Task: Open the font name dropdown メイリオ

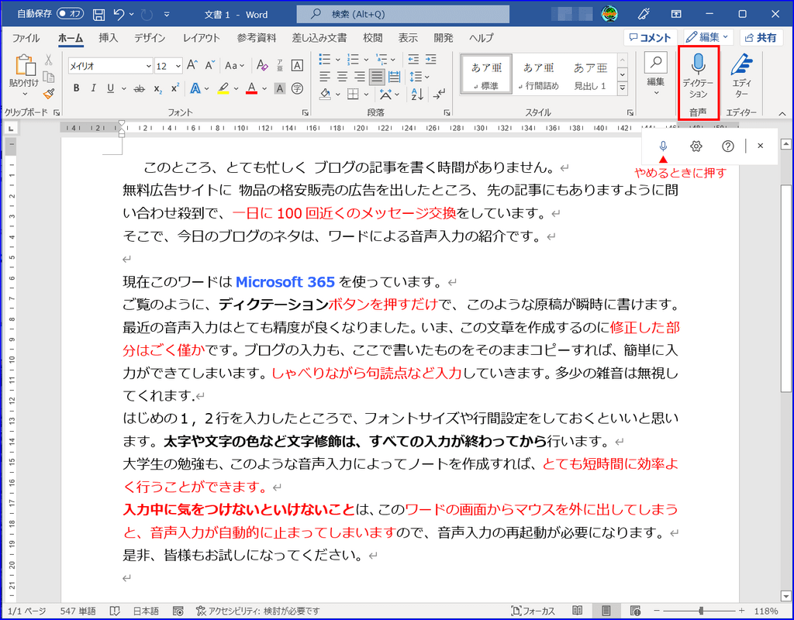Action: [109, 66]
